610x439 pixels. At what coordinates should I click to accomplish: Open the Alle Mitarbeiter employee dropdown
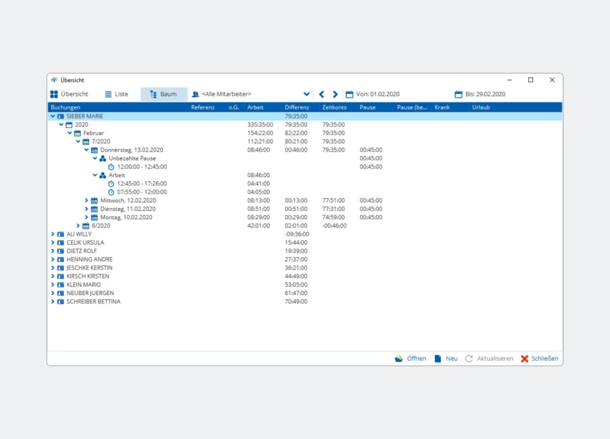pos(307,95)
